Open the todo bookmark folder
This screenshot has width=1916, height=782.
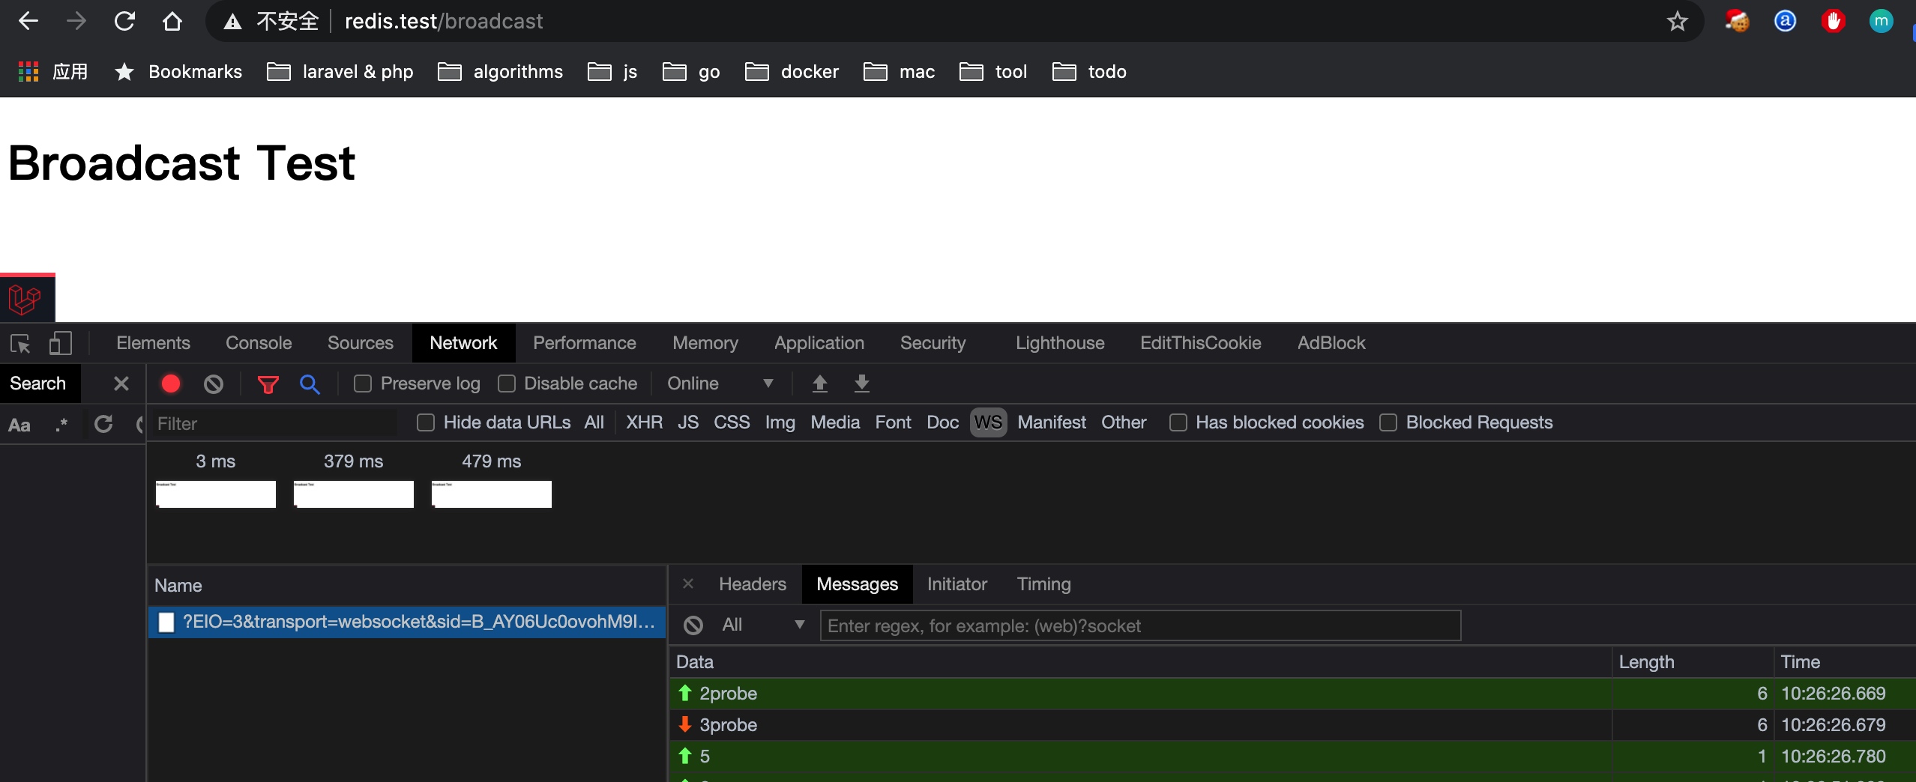point(1089,71)
